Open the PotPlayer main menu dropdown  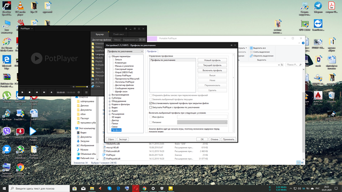click(27, 28)
